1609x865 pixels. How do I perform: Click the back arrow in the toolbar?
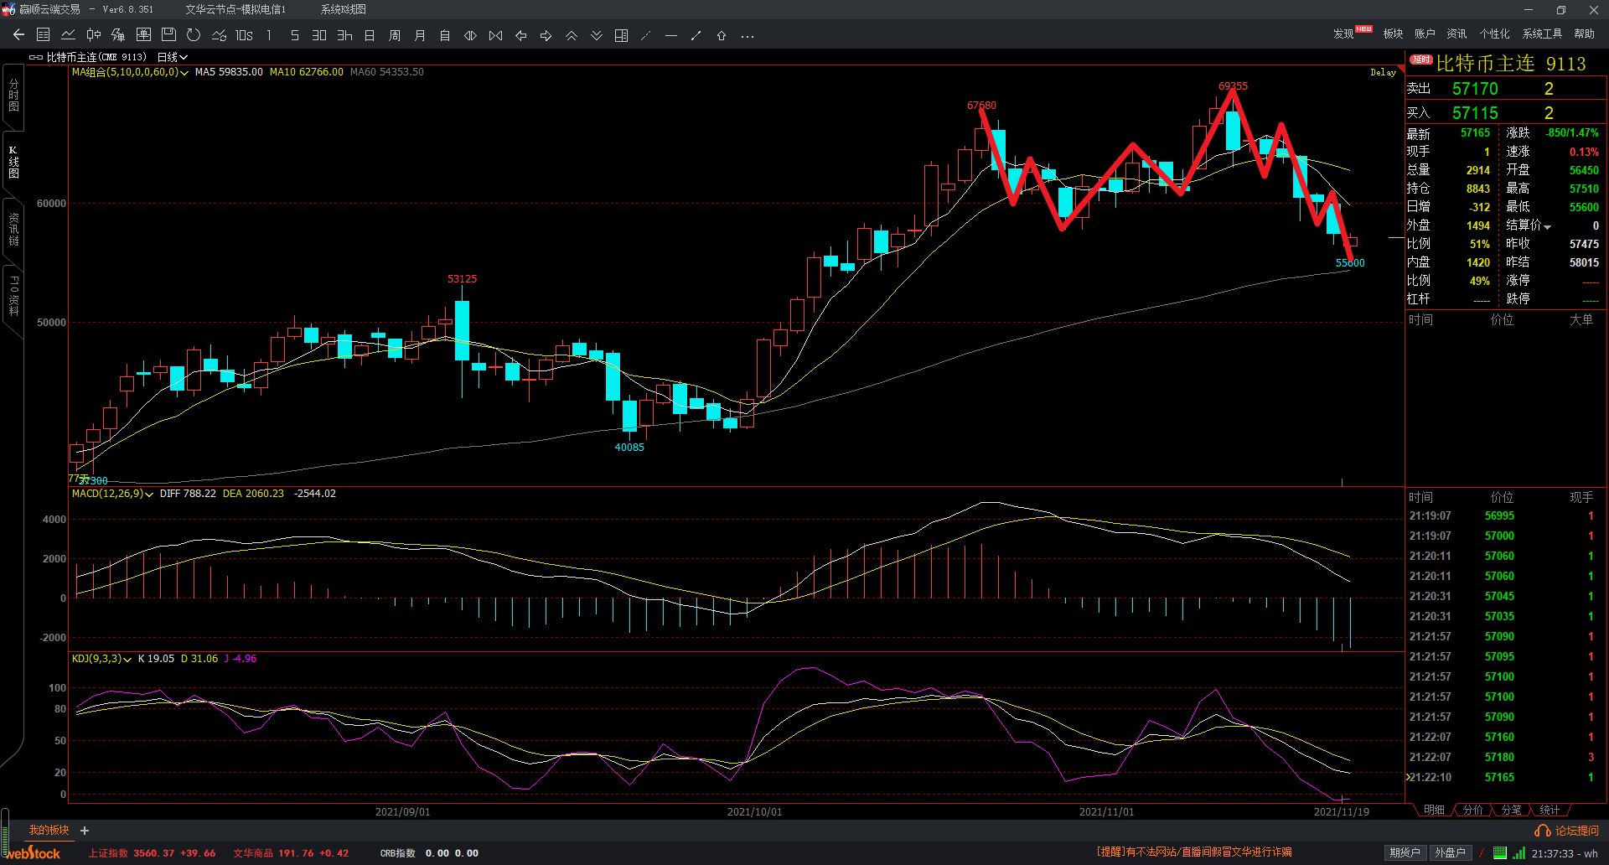pos(18,35)
